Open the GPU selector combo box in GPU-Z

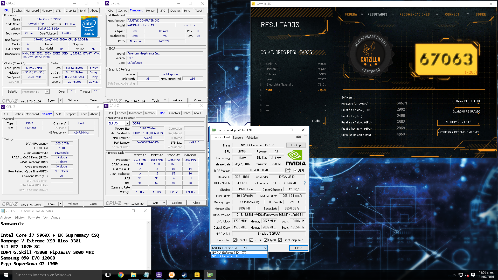click(239, 248)
